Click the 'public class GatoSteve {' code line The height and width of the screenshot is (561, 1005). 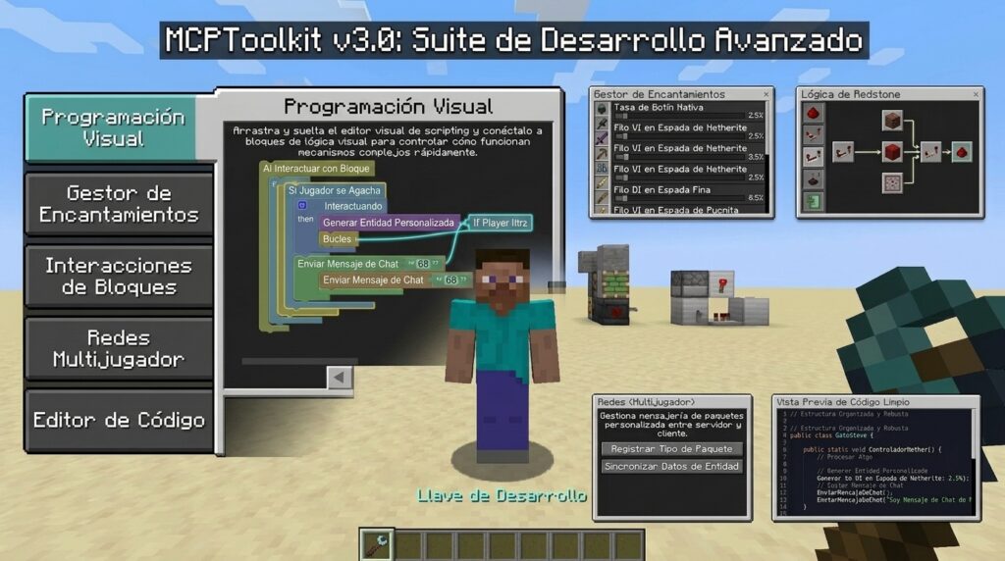click(831, 435)
